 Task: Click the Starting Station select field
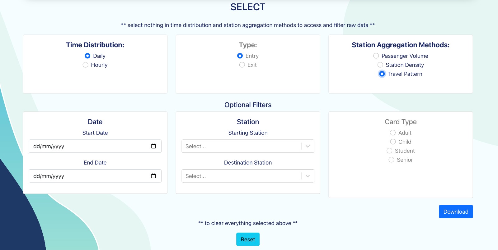tap(240, 146)
